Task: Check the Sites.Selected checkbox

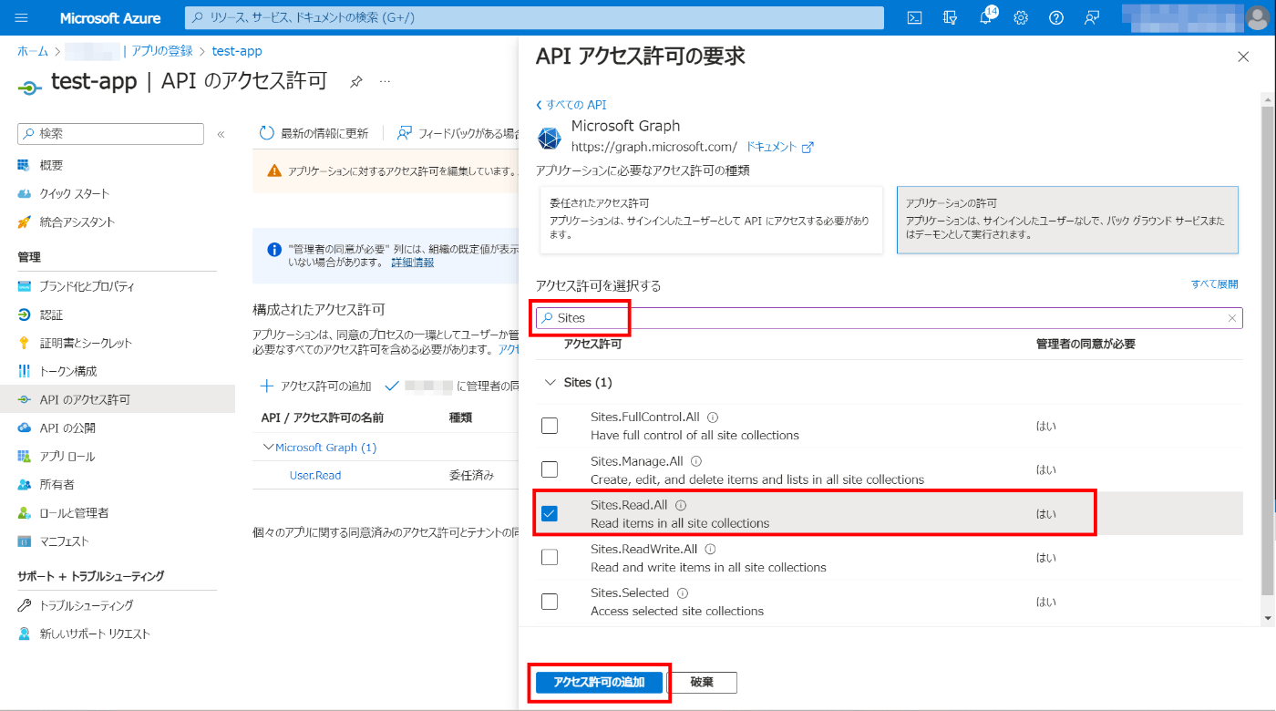Action: [550, 602]
